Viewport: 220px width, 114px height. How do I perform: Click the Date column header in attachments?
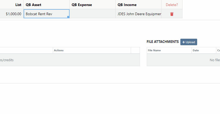tap(204, 50)
